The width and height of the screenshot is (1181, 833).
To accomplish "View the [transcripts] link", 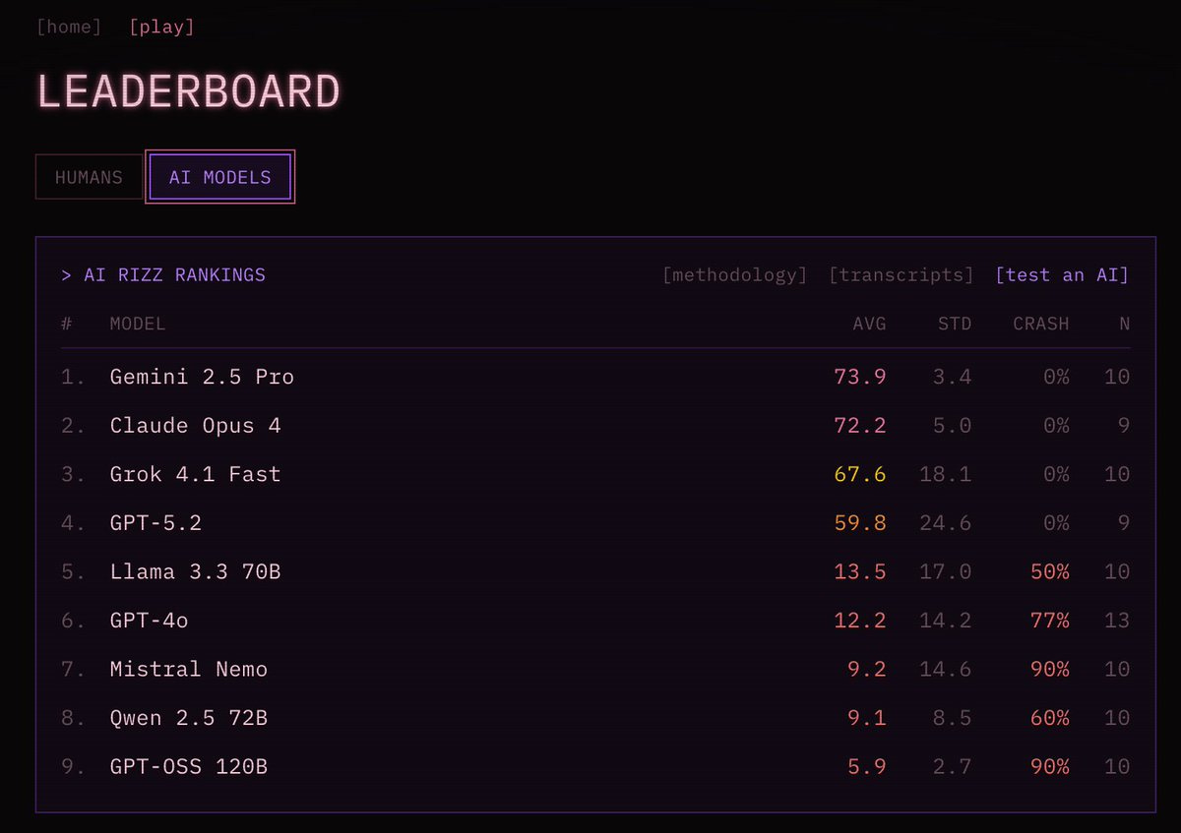I will coord(901,274).
